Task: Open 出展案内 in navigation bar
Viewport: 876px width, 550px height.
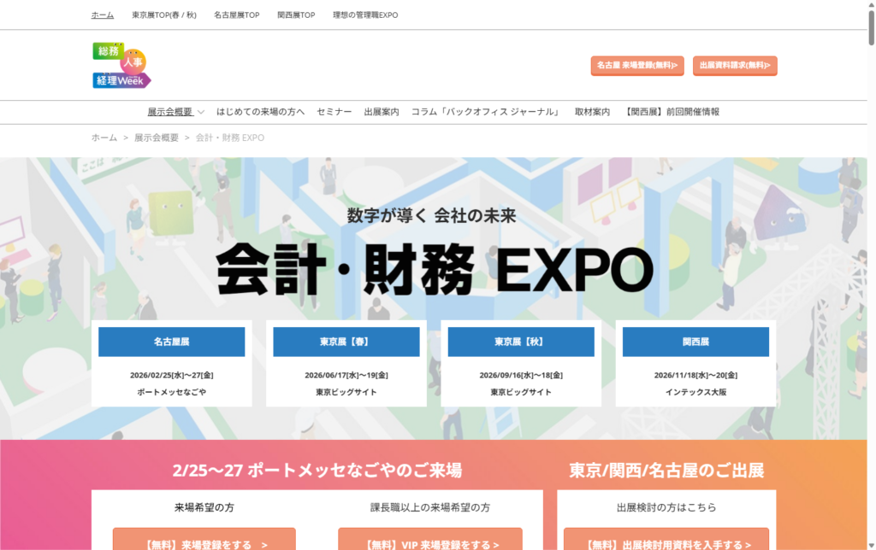Action: (381, 112)
